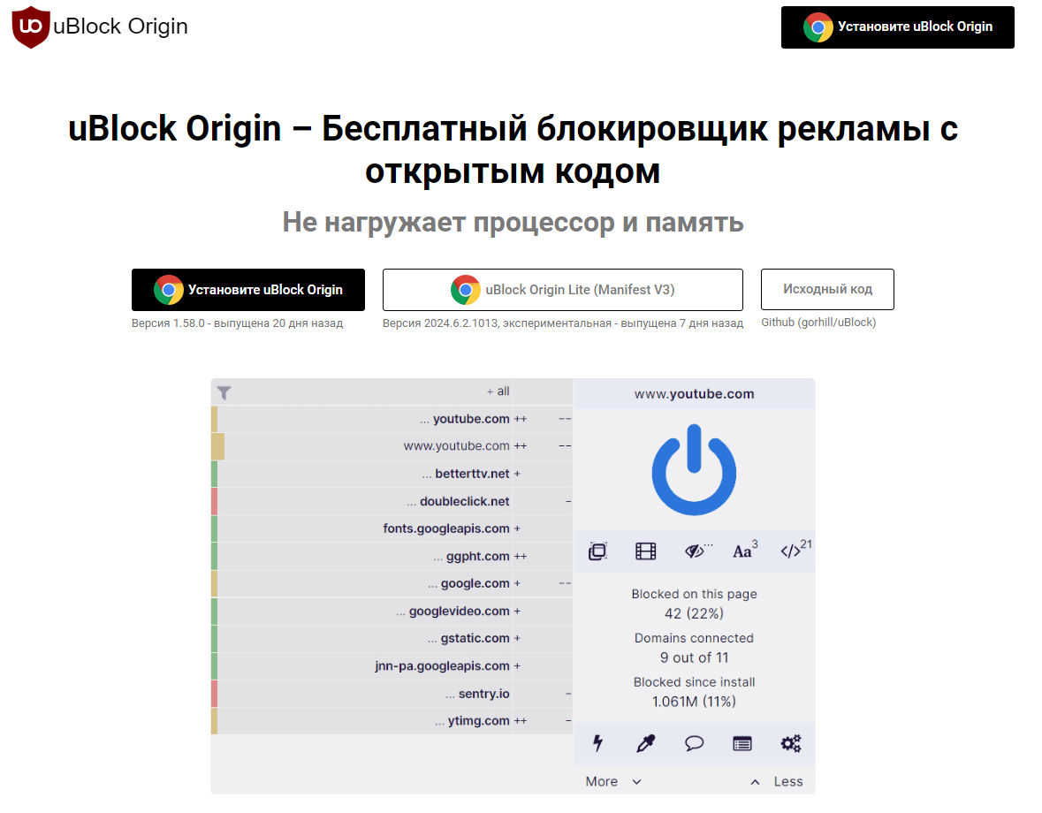Screen dimensions: 1042x813
Task: Toggle the block popups icon
Action: click(597, 551)
